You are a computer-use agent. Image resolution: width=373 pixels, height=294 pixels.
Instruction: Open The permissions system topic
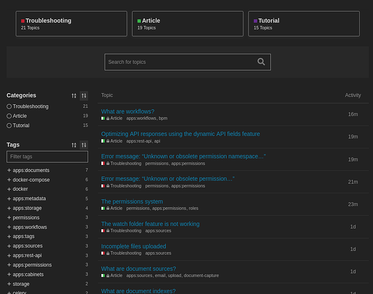click(x=132, y=201)
